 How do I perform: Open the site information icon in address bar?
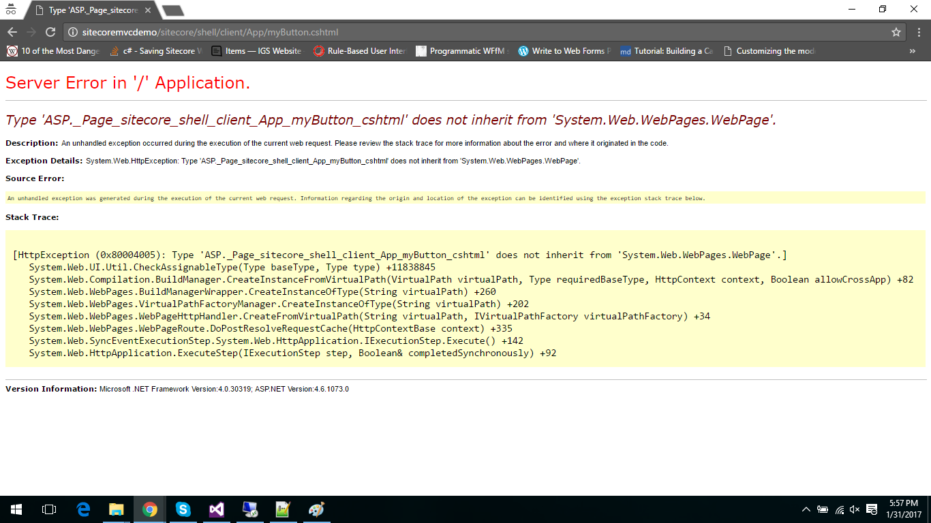click(x=73, y=32)
